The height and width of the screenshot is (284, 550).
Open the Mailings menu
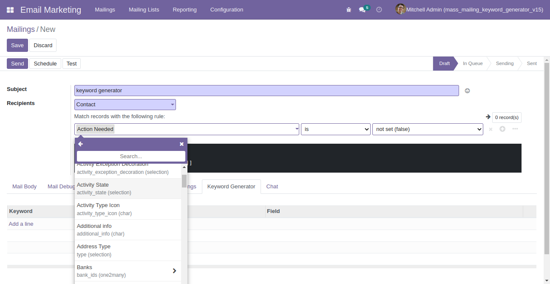(x=105, y=9)
